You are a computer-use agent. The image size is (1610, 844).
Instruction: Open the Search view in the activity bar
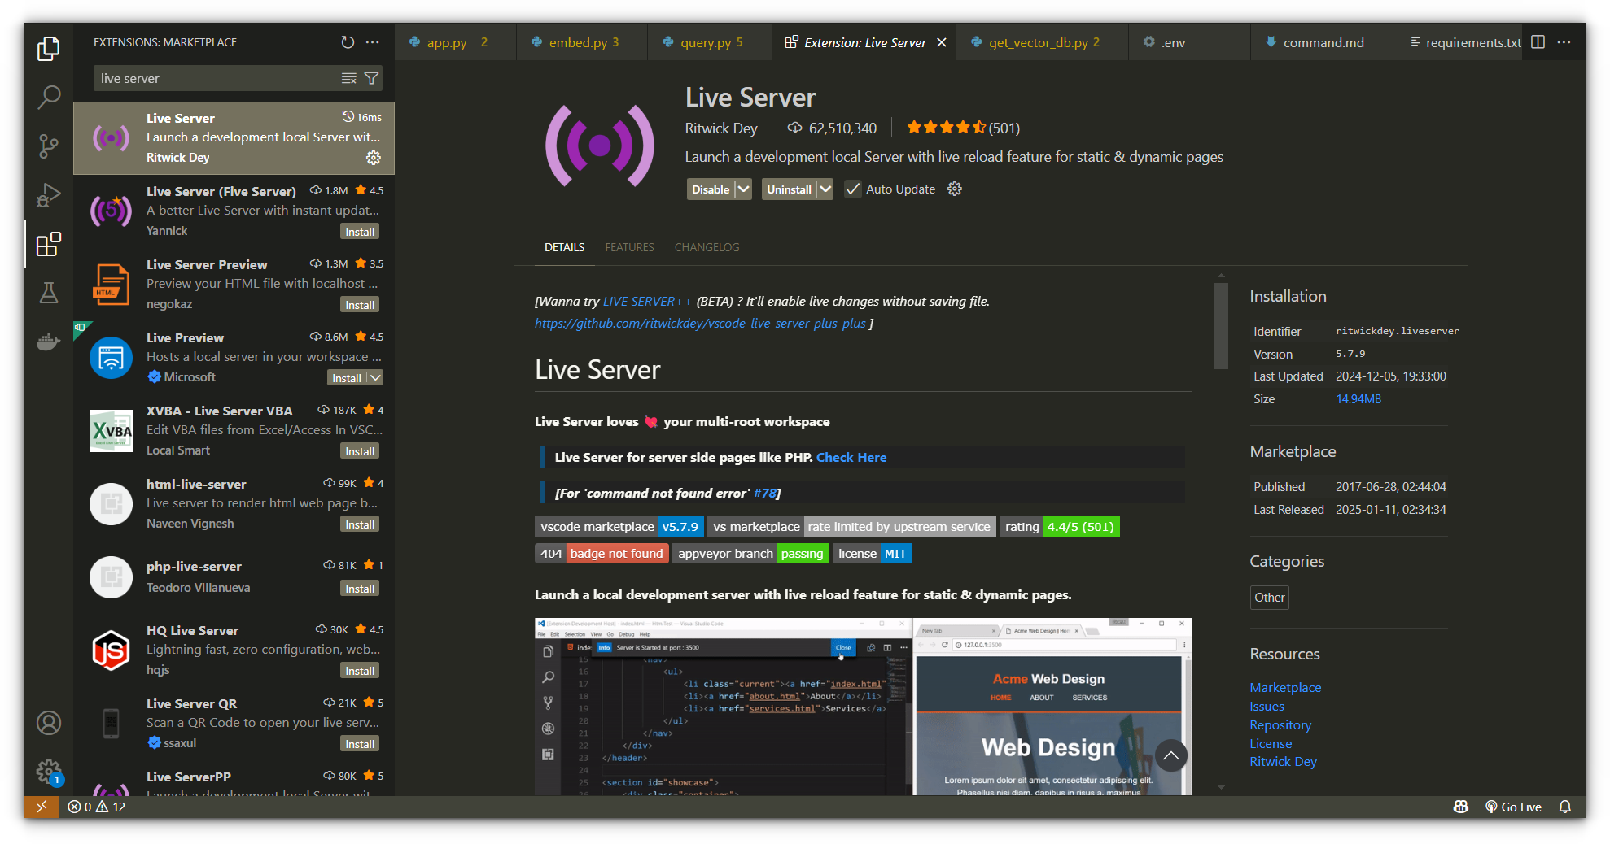(49, 97)
